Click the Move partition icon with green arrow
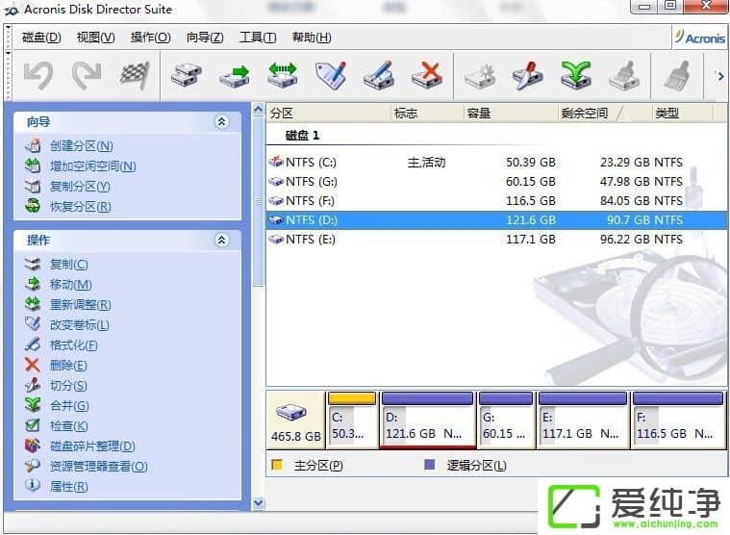The height and width of the screenshot is (535, 730). pyautogui.click(x=235, y=75)
